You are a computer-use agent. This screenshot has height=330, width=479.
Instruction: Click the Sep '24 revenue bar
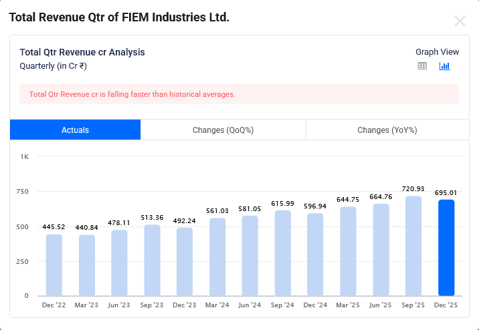point(283,253)
